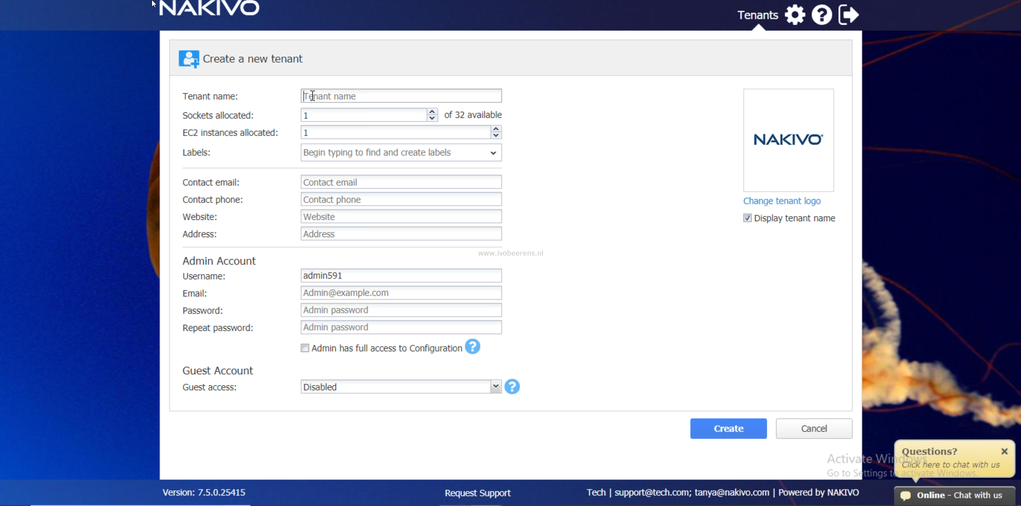Click Request Support link in footer
This screenshot has height=506, width=1021.
click(477, 493)
